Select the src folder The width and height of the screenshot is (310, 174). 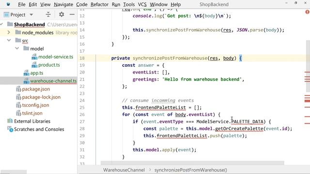click(x=25, y=41)
